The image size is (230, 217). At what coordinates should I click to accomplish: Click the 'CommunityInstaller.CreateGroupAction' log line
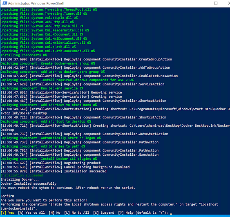86,59
